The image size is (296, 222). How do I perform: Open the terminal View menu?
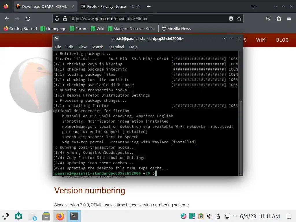coord(82,47)
